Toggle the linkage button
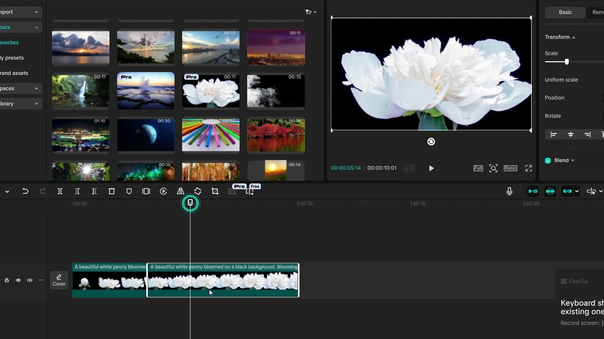Screen dimensions: 604x339 [567, 191]
